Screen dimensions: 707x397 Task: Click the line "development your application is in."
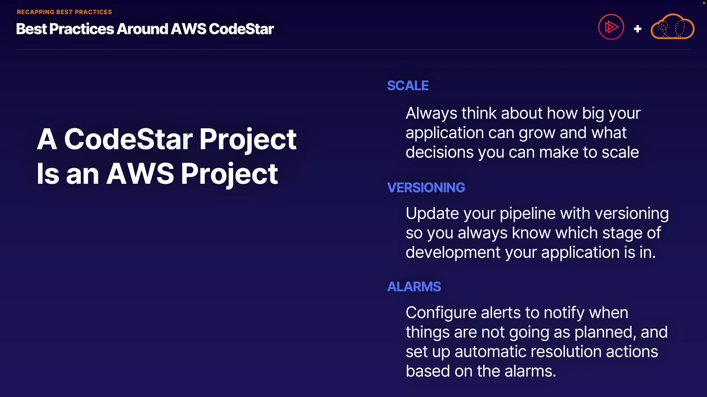(531, 253)
